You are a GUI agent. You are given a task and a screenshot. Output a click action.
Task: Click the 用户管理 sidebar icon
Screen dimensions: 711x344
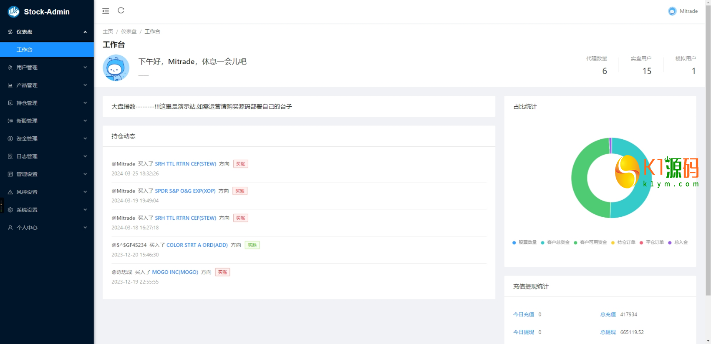tap(10, 68)
